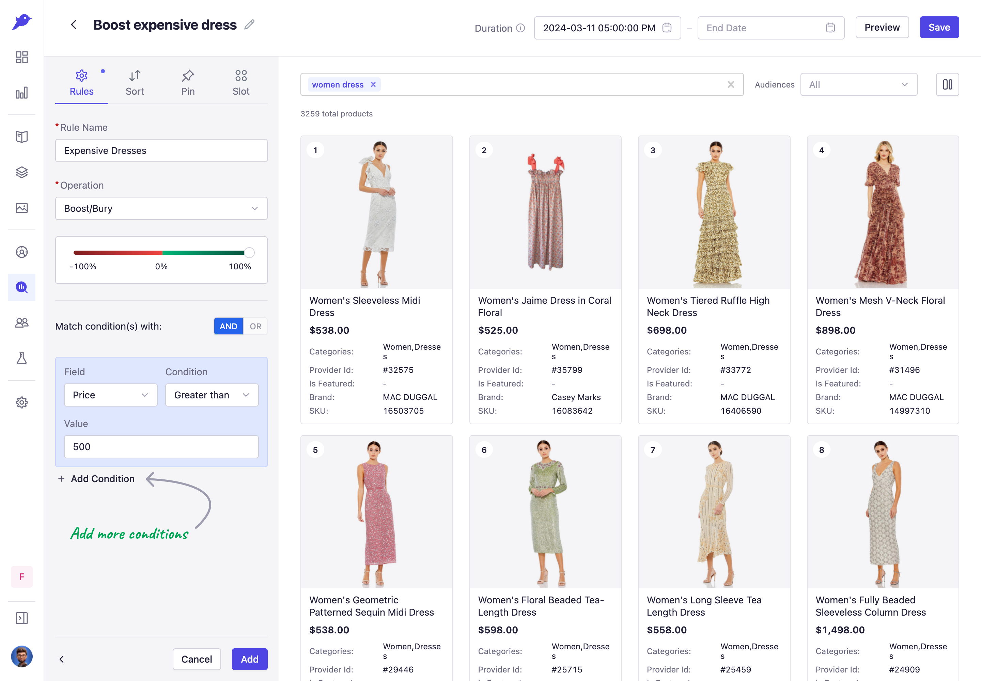
Task: Switch to the Slot tab
Action: point(241,83)
